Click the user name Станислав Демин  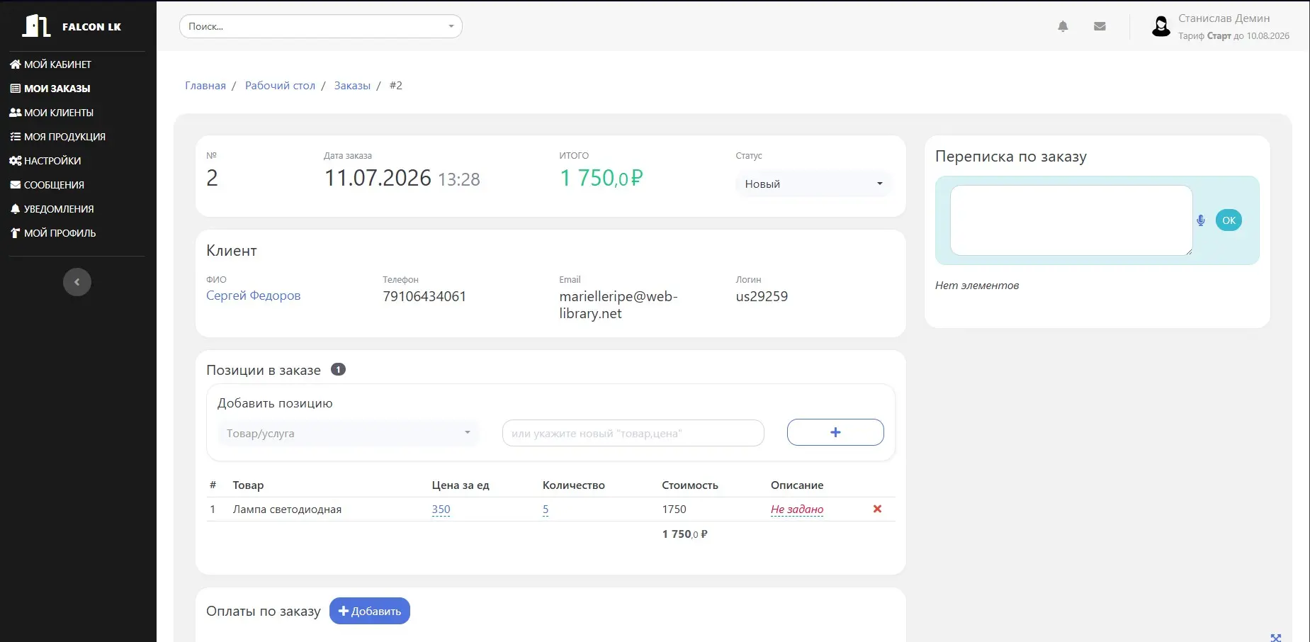pyautogui.click(x=1224, y=18)
